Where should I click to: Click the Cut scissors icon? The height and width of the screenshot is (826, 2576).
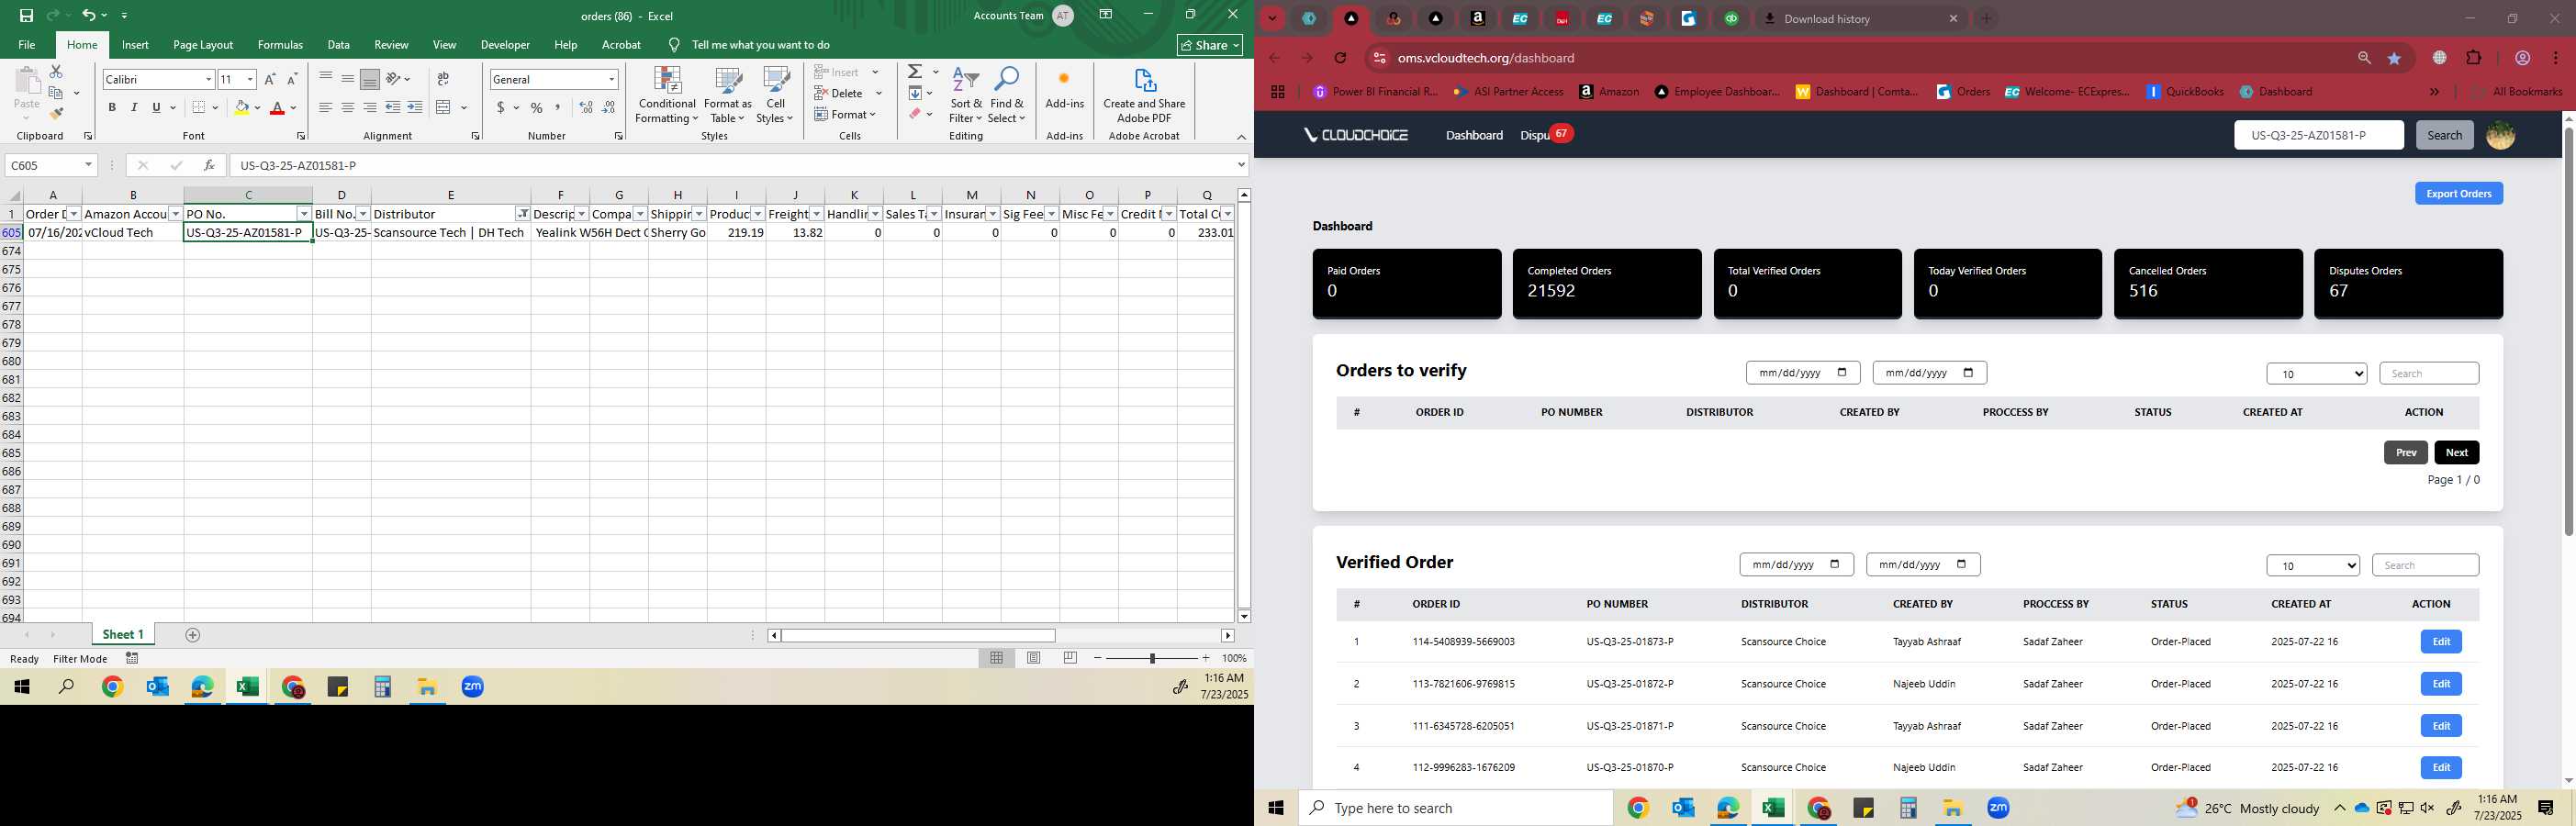56,72
